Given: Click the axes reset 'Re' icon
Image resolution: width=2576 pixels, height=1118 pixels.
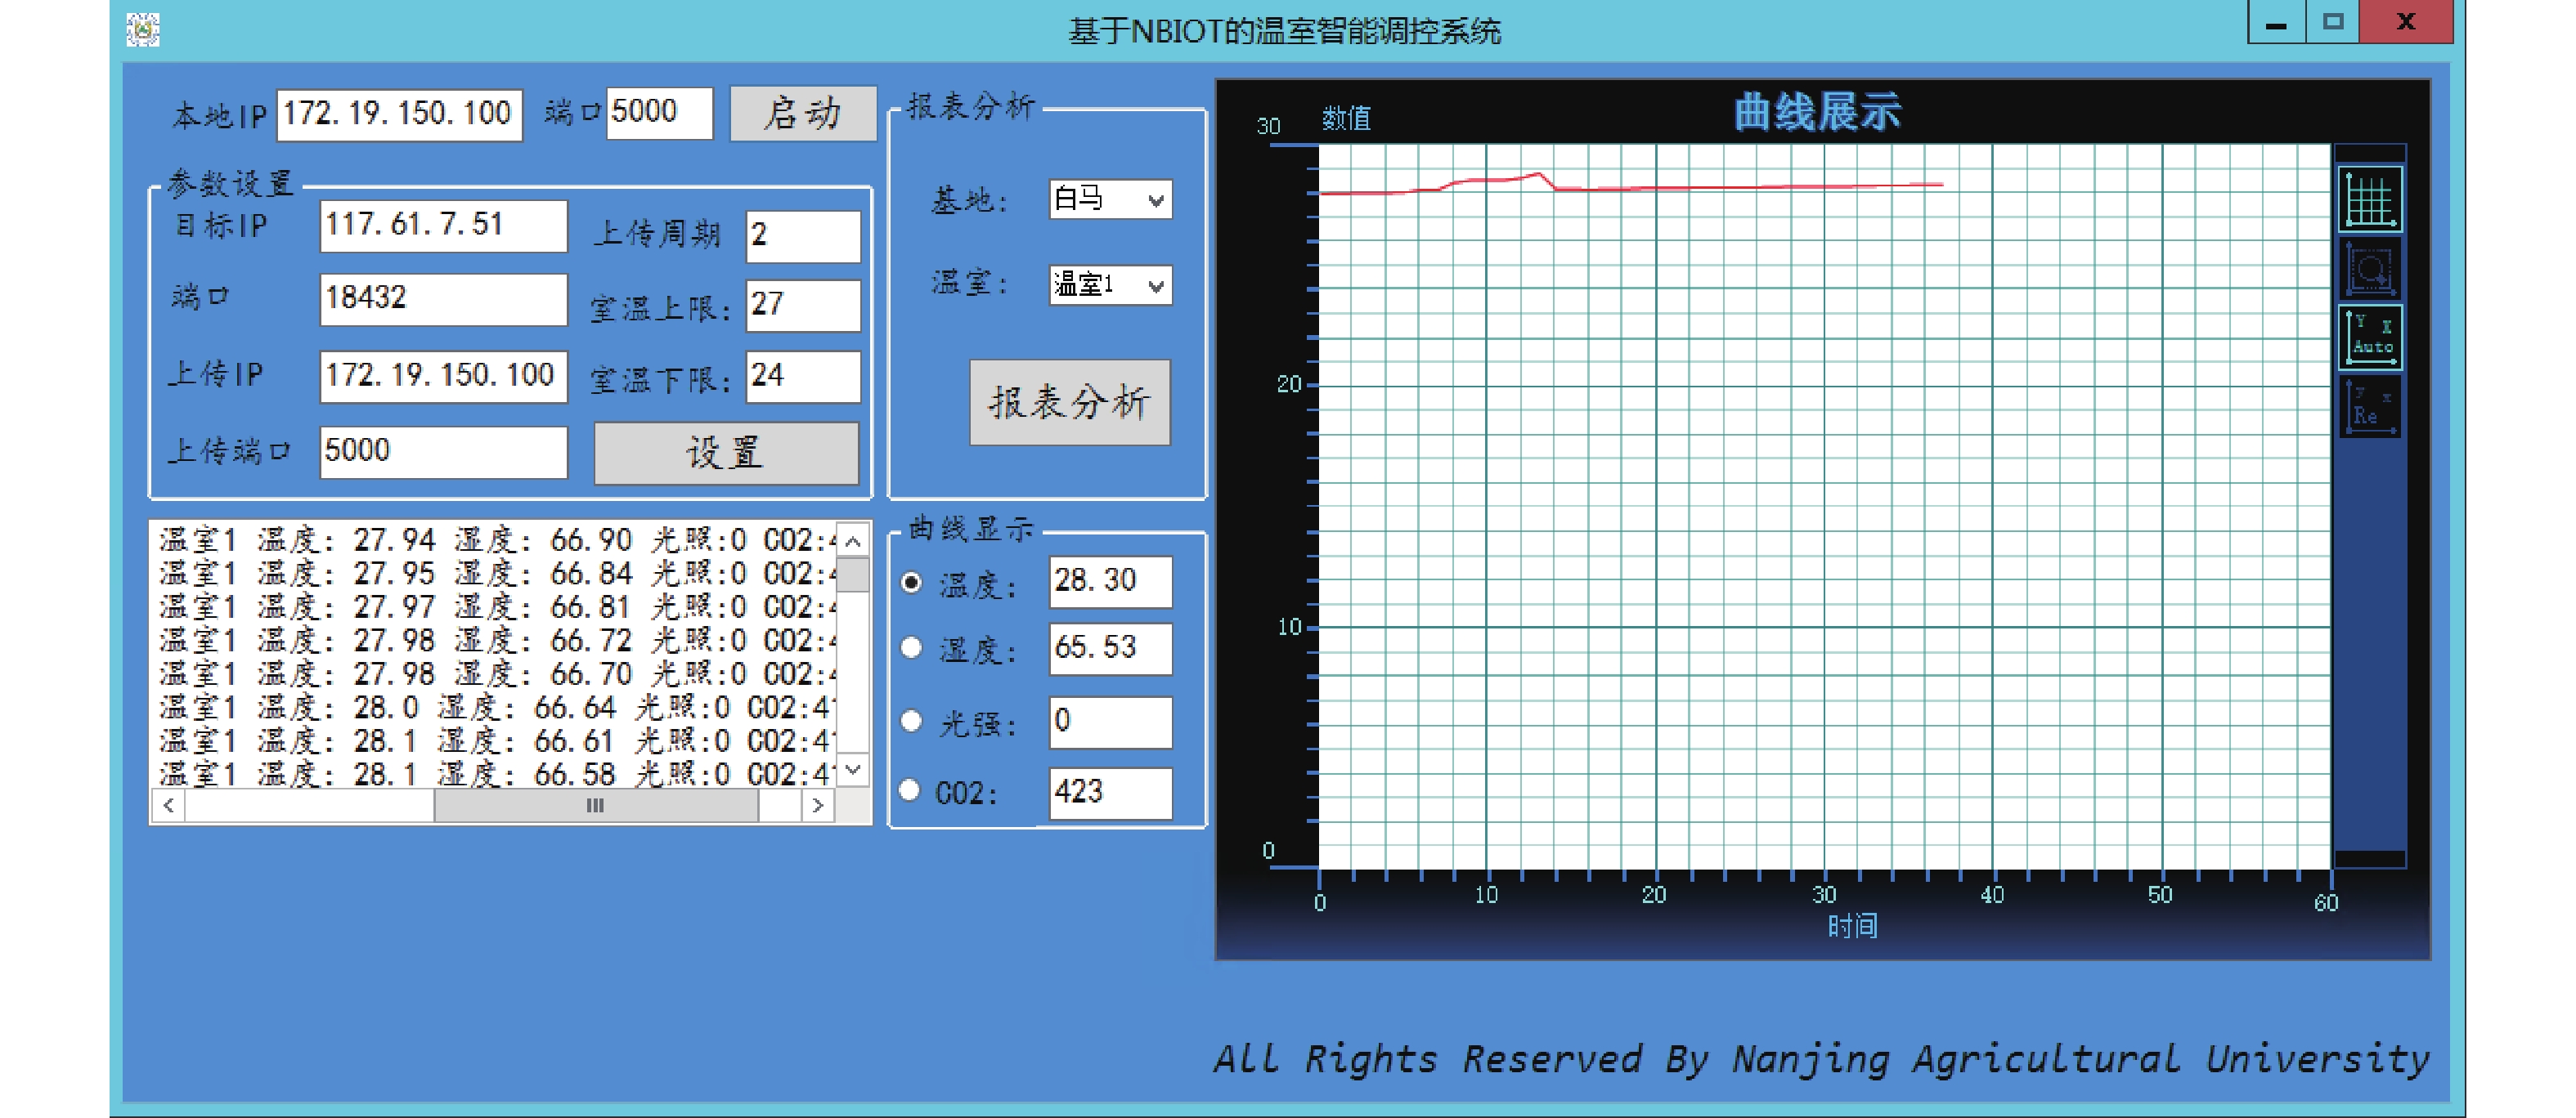Looking at the screenshot, I should pyautogui.click(x=2369, y=405).
